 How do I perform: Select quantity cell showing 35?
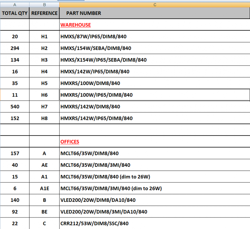[15, 83]
